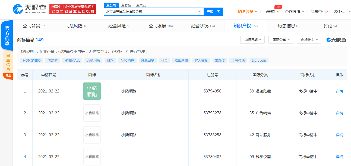Expand the VIP会员 menu
Screen dimensions: 351x166
[247, 12]
